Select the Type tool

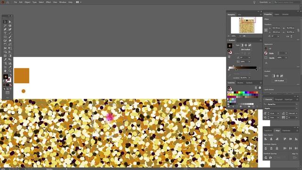coord(5,33)
